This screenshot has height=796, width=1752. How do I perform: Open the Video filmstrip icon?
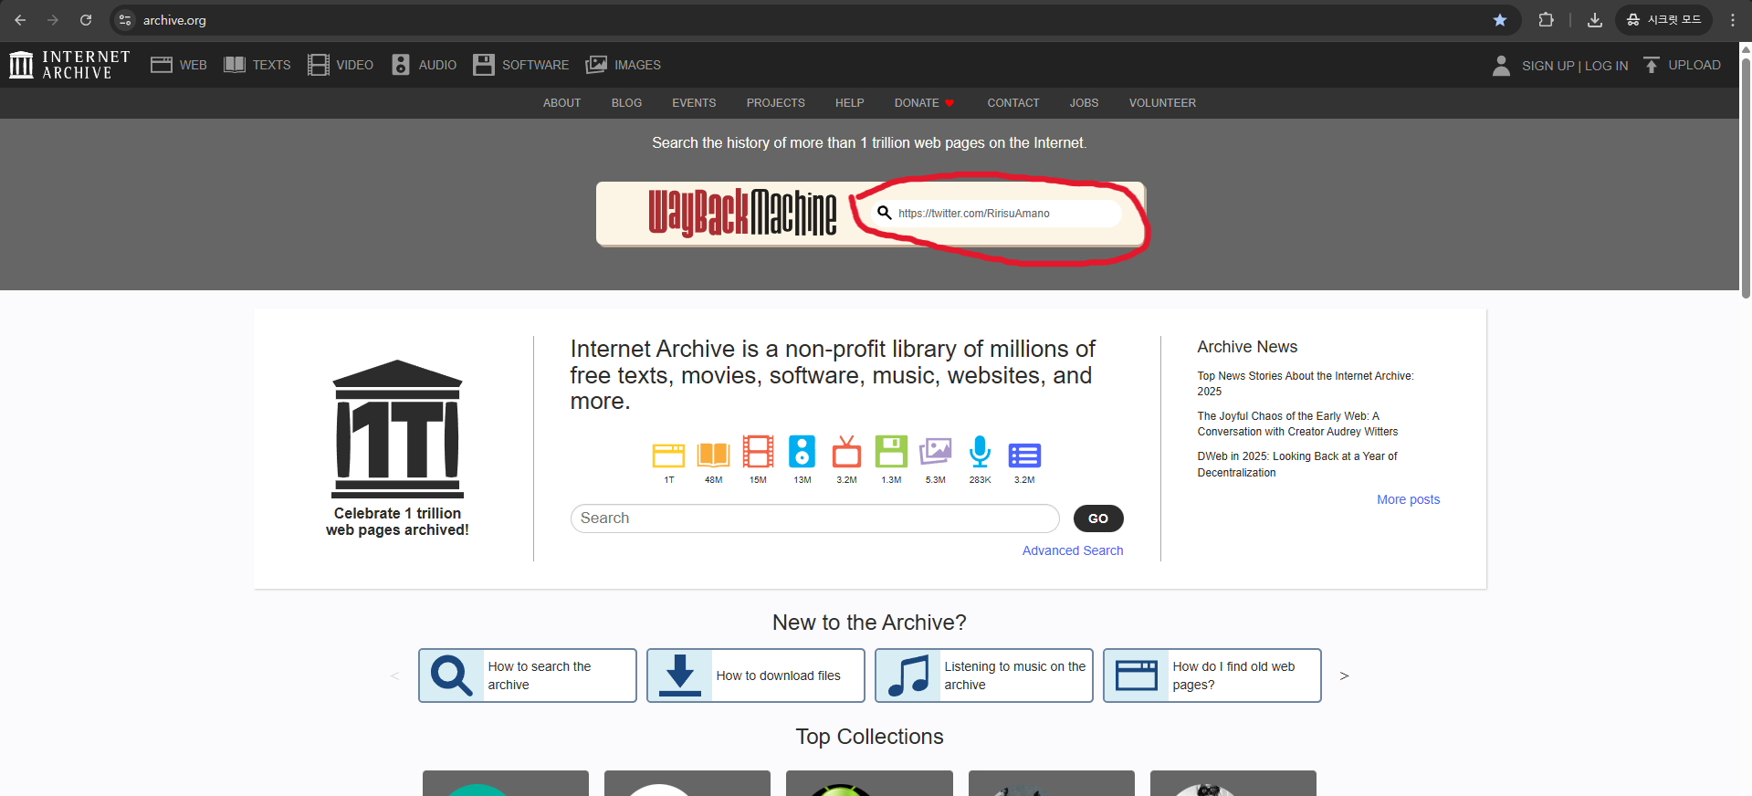[x=319, y=65]
